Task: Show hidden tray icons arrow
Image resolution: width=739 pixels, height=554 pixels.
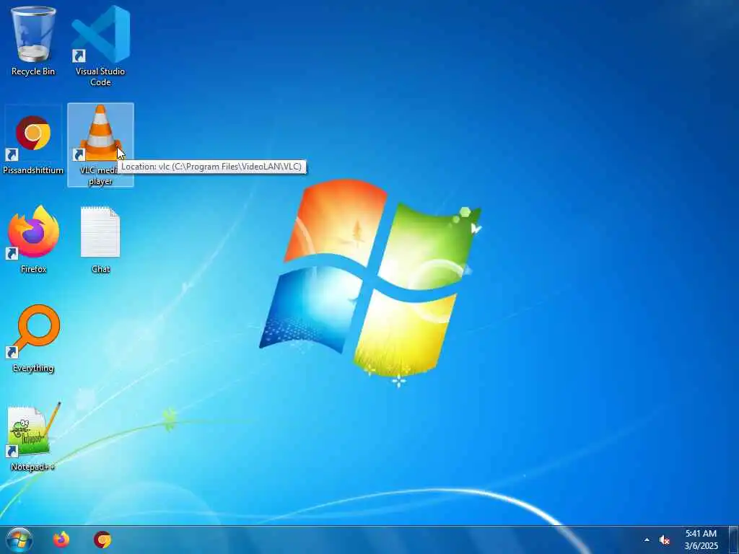Action: [x=647, y=540]
